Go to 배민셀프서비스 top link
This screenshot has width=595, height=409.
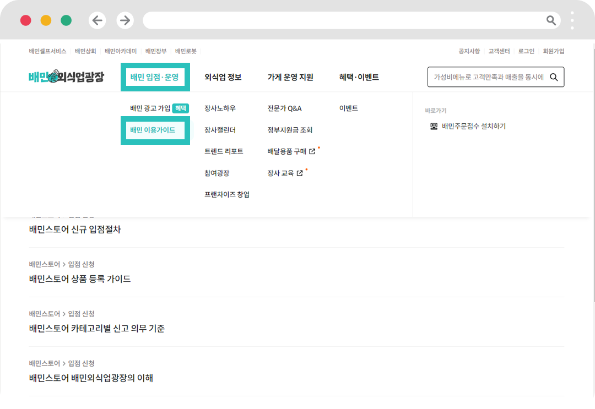point(47,51)
